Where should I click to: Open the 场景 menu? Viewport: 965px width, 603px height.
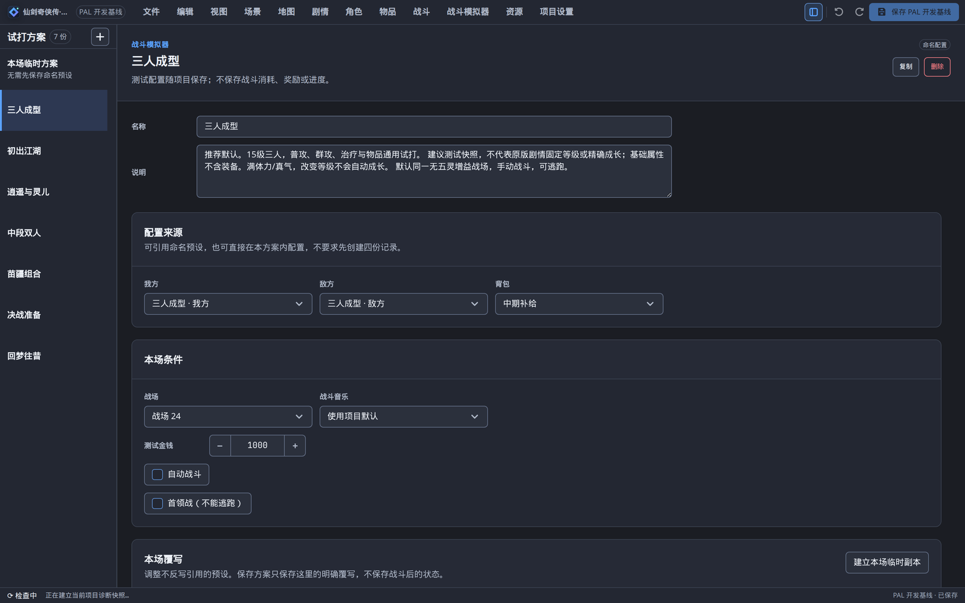point(253,12)
